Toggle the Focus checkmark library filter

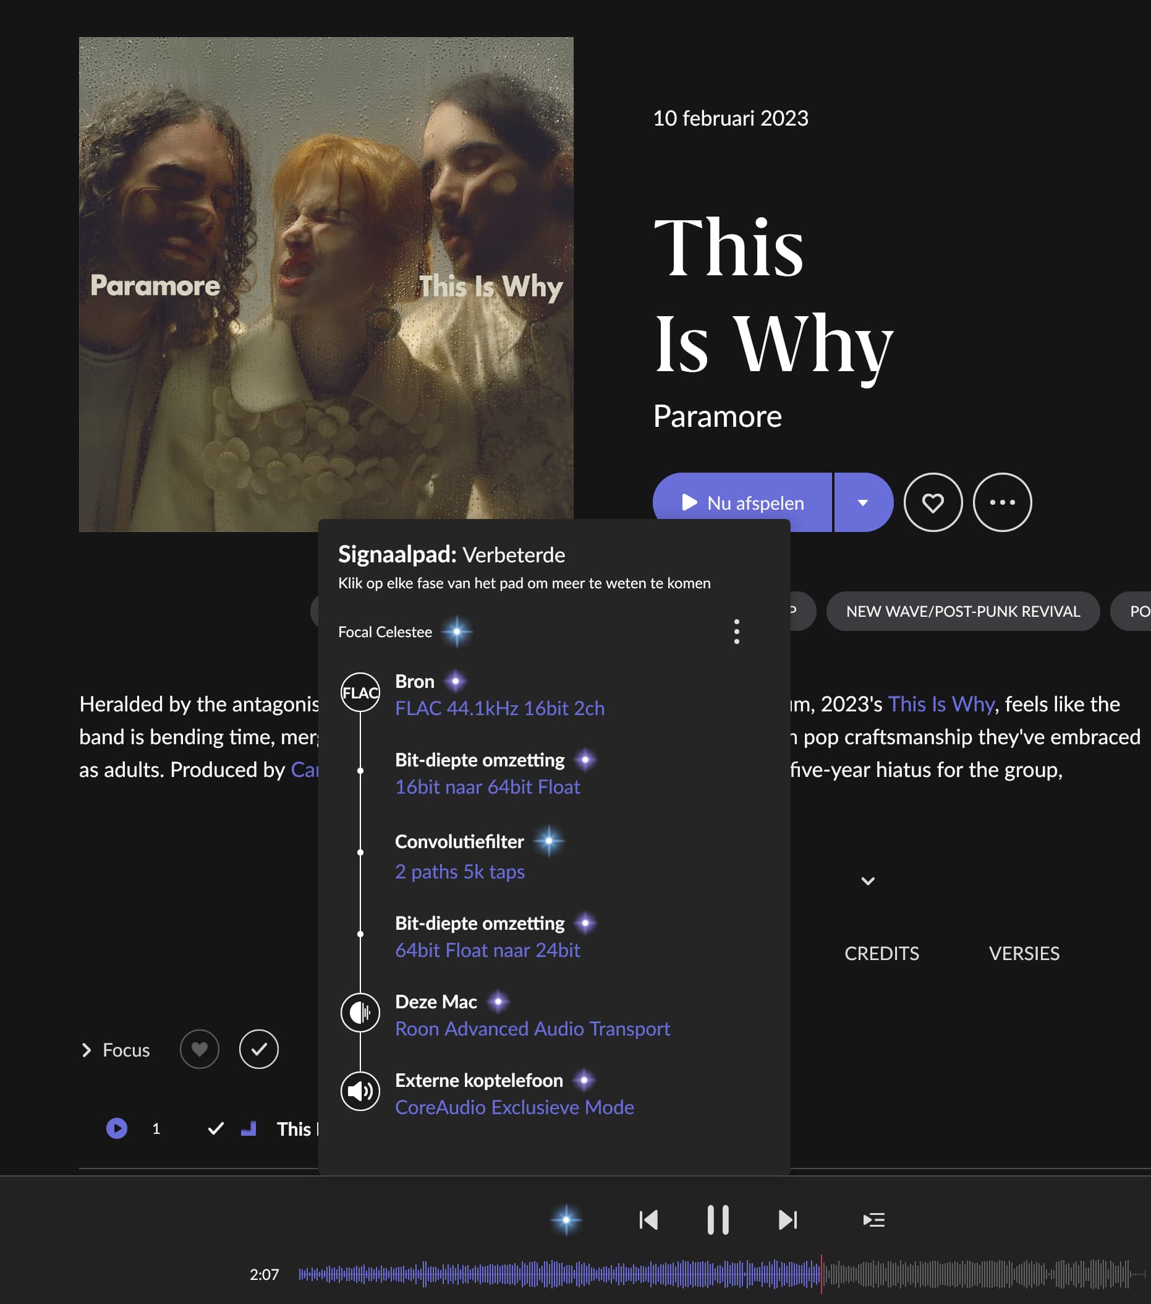click(x=259, y=1050)
